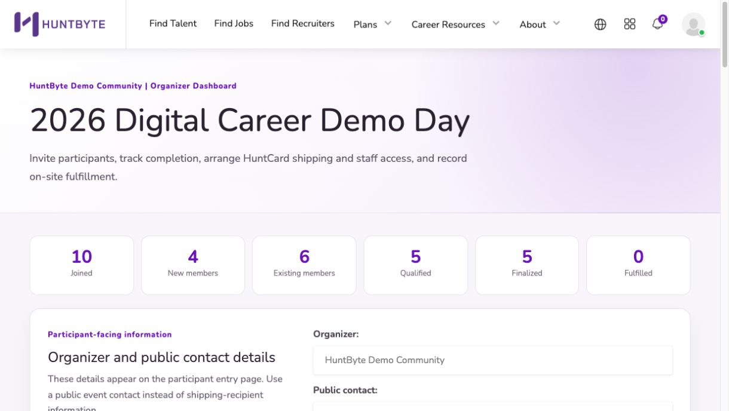Open the apps grid icon
Screen dimensions: 729x411
pos(630,24)
